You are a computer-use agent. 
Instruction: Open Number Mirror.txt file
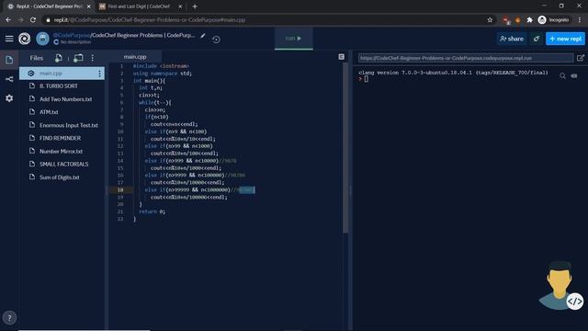[x=62, y=151]
